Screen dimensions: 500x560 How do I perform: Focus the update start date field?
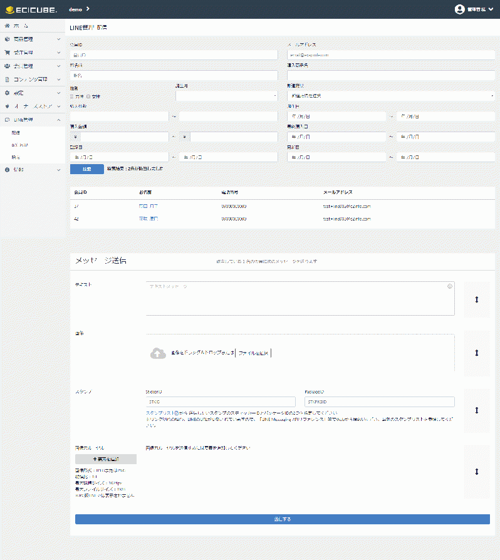point(336,157)
